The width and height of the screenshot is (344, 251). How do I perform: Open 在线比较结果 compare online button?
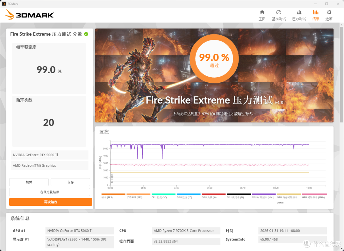click(50, 192)
